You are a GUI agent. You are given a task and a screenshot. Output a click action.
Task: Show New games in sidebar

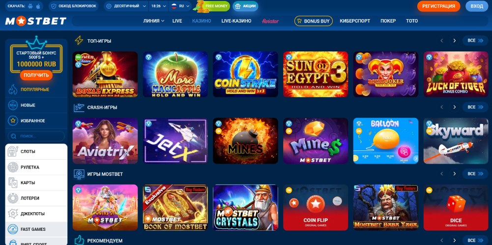[x=36, y=105]
